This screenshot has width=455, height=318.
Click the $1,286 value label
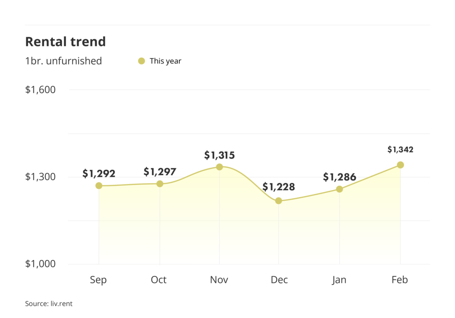pyautogui.click(x=339, y=177)
